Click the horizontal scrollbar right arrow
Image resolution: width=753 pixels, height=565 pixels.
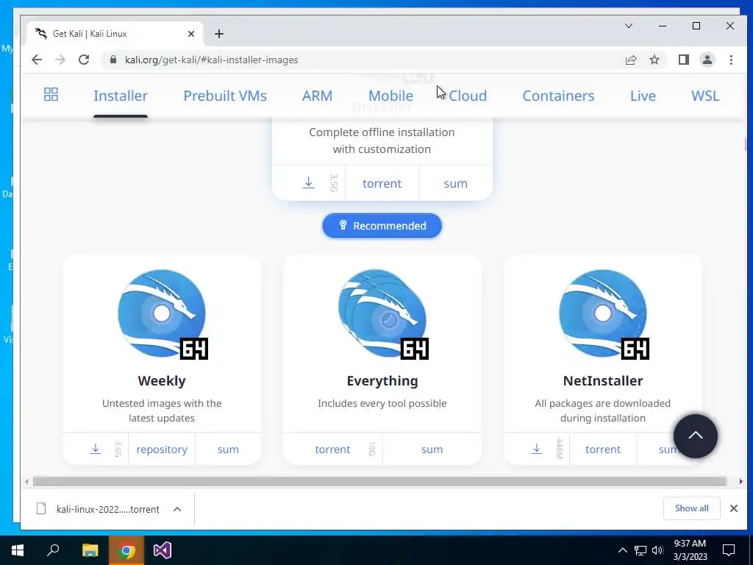(x=740, y=481)
